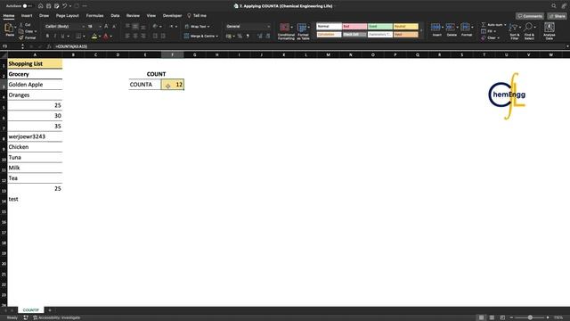Click the formula bar input

(309, 46)
